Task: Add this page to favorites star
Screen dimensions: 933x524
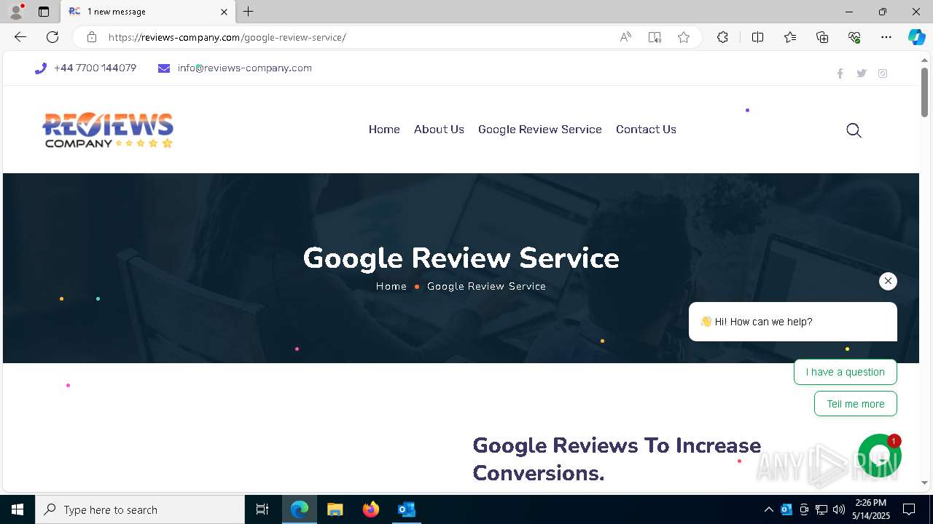Action: [x=684, y=37]
